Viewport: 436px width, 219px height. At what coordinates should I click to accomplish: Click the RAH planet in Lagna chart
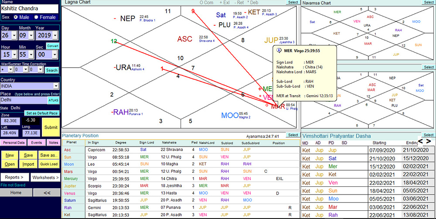pyautogui.click(x=121, y=112)
